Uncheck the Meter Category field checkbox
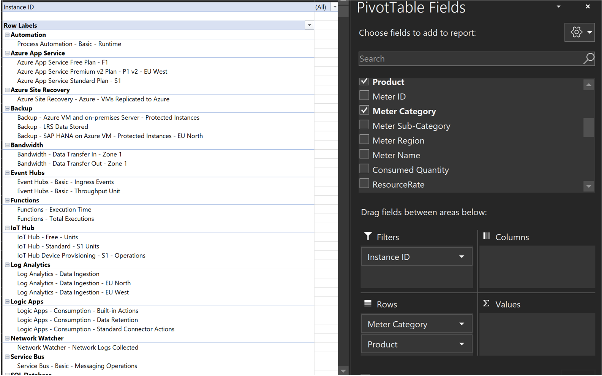 (364, 111)
